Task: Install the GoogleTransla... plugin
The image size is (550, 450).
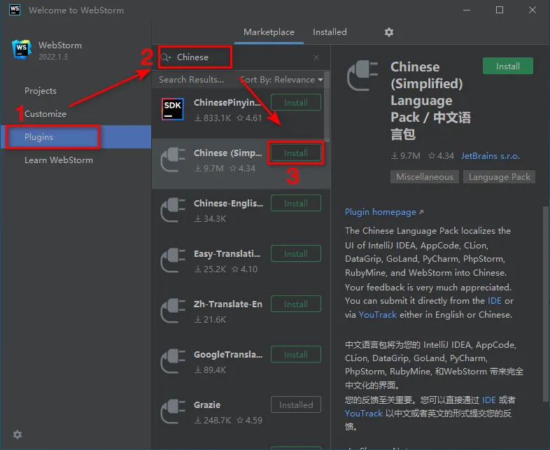Action: click(296, 355)
